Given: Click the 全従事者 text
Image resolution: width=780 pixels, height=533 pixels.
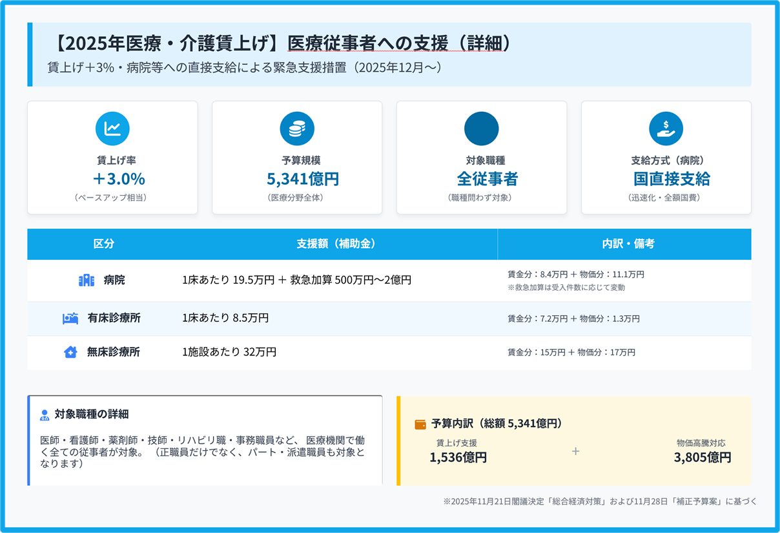Looking at the screenshot, I should coord(487,179).
